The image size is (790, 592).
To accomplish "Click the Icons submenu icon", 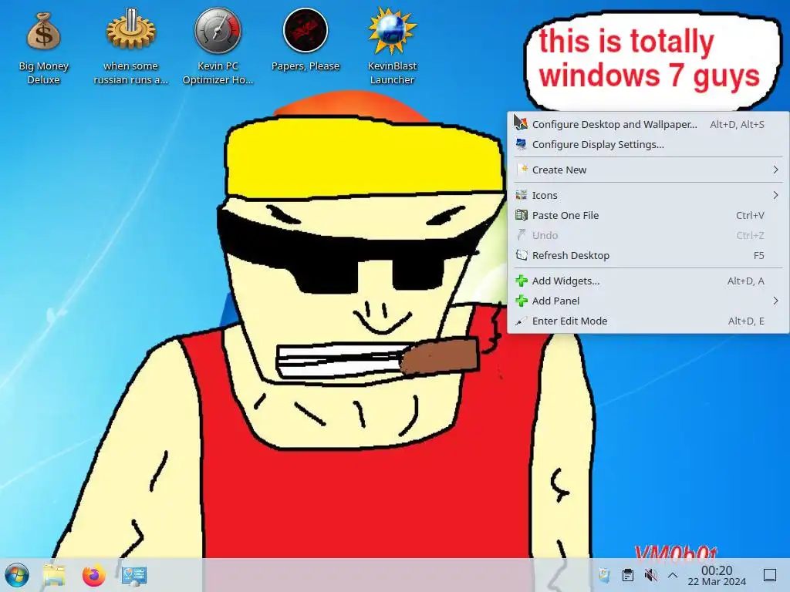I will (x=522, y=195).
